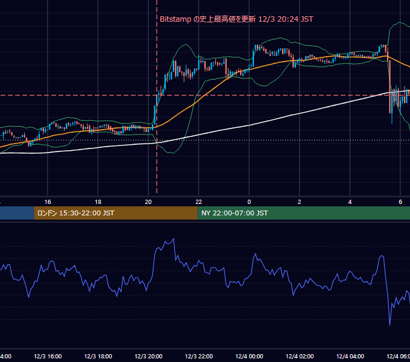Click the upper time axis label 0
The height and width of the screenshot is (362, 410).
point(249,202)
